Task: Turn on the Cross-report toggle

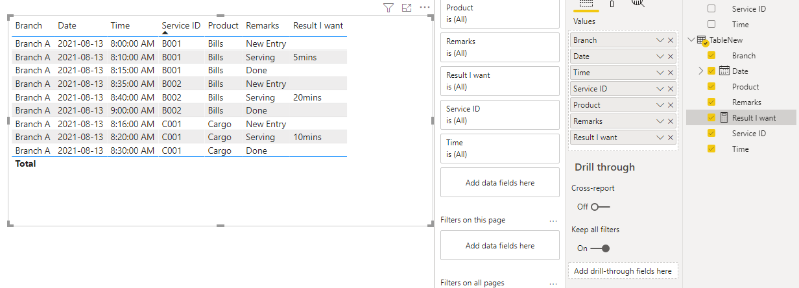Action: click(x=601, y=207)
